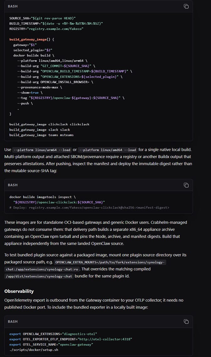Click the OPENCLAW_BUILD_TIMESTAMP build-arg line

(75, 71)
